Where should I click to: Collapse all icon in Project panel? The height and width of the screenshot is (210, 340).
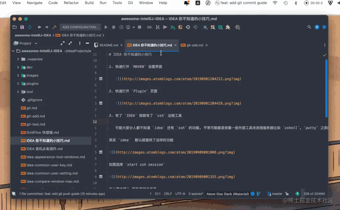click(x=70, y=43)
